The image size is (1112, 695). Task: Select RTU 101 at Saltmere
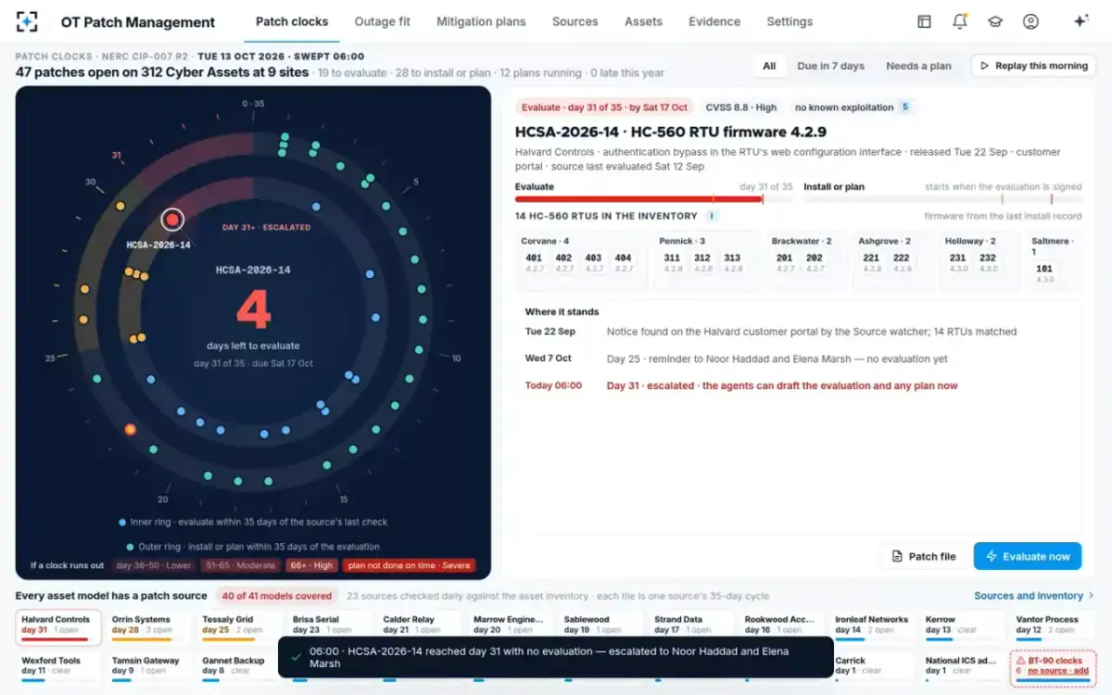tap(1045, 274)
